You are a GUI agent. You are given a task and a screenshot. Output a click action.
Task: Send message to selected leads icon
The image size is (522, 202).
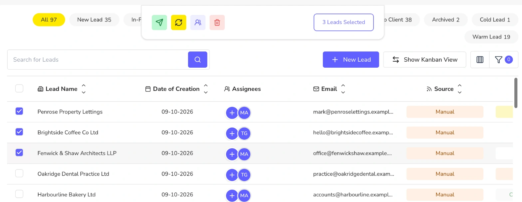click(159, 23)
